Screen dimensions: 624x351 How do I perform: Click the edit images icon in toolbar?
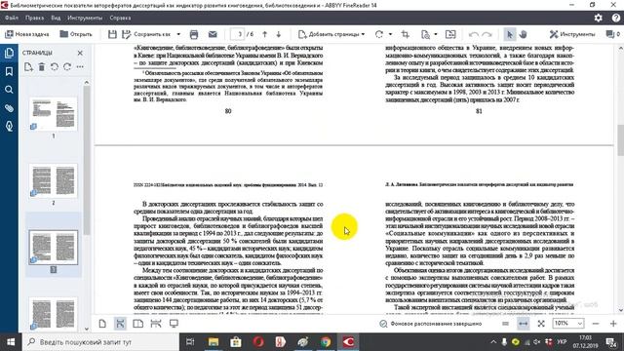pyautogui.click(x=450, y=34)
